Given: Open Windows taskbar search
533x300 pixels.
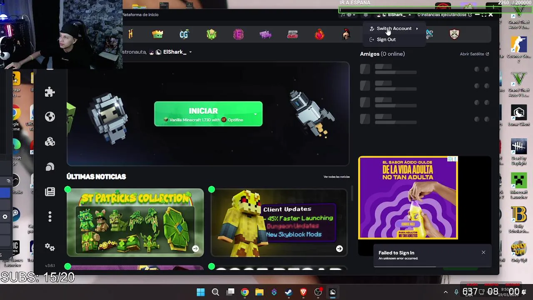Looking at the screenshot, I should pyautogui.click(x=215, y=292).
